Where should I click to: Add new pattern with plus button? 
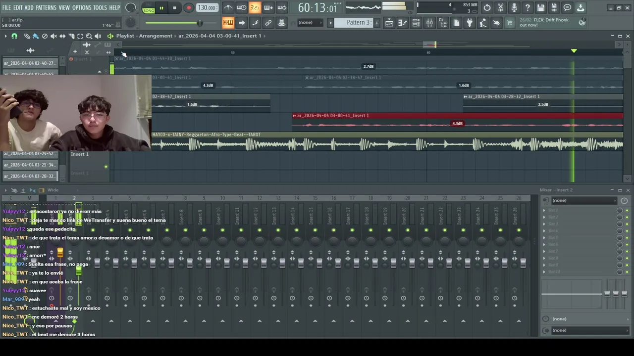point(376,23)
